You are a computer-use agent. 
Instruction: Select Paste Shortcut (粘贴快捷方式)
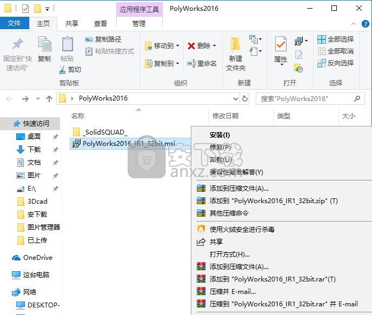[x=110, y=51]
